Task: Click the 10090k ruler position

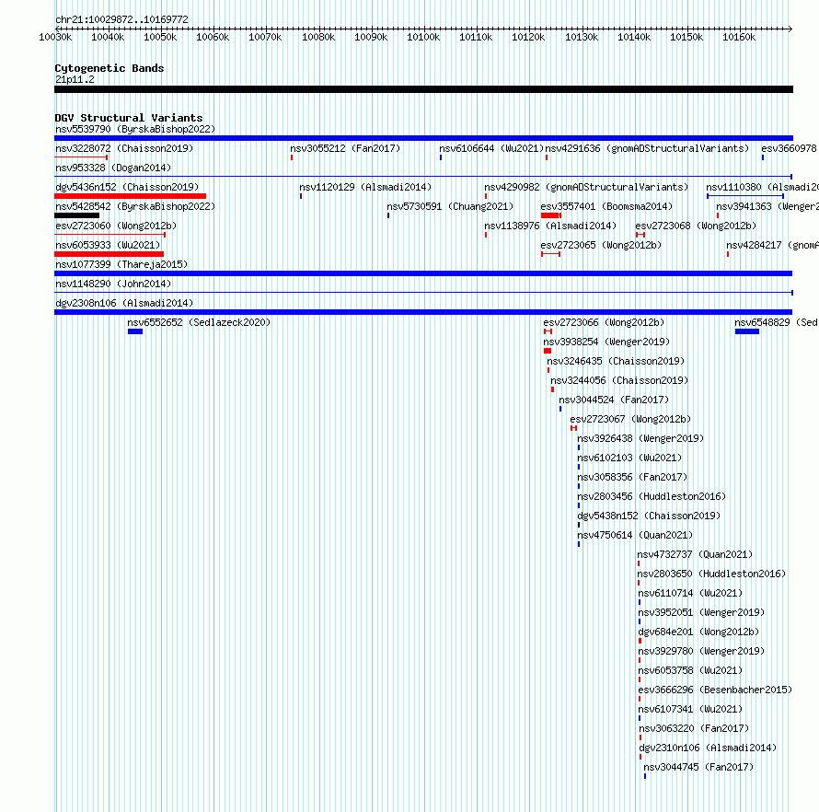Action: [x=371, y=37]
